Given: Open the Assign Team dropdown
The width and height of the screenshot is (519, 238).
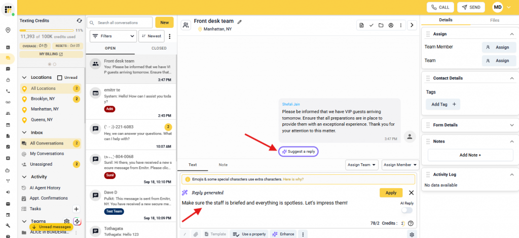Looking at the screenshot, I should pos(362,165).
